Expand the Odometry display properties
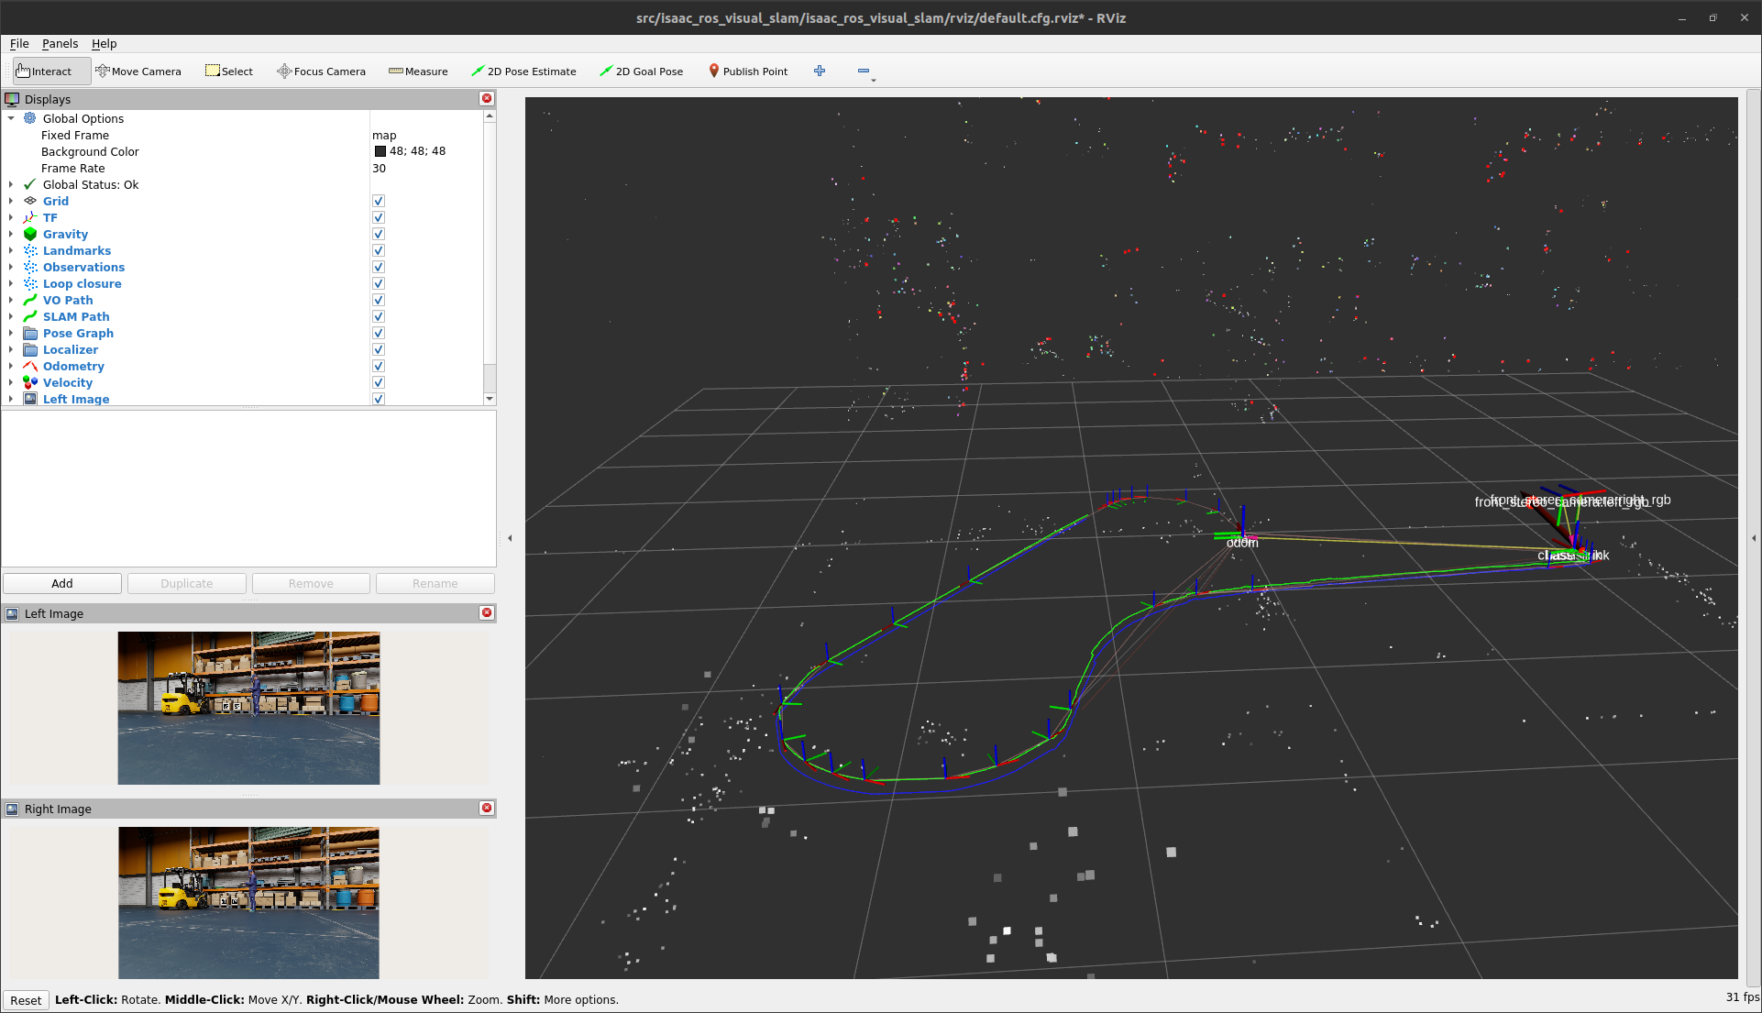Screen dimensions: 1762x1013 [10, 366]
